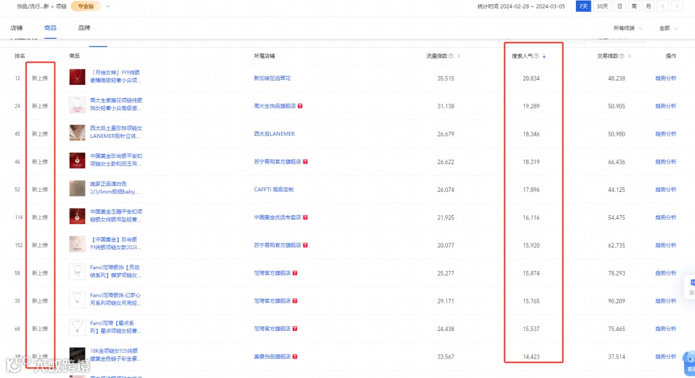The image size is (695, 378).
Task: Click traffic index value 35,515
Action: point(445,78)
